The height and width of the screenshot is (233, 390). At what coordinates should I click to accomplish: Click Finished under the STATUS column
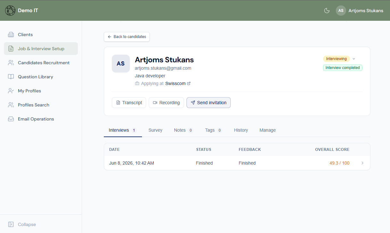coord(204,163)
